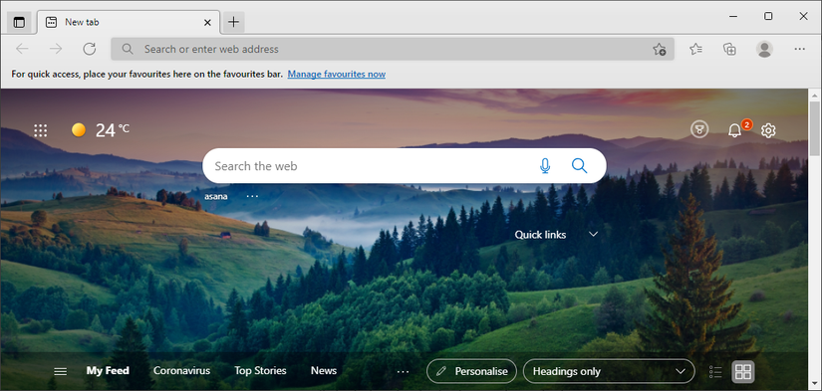
Task: Click the Quick links label
Action: [540, 235]
